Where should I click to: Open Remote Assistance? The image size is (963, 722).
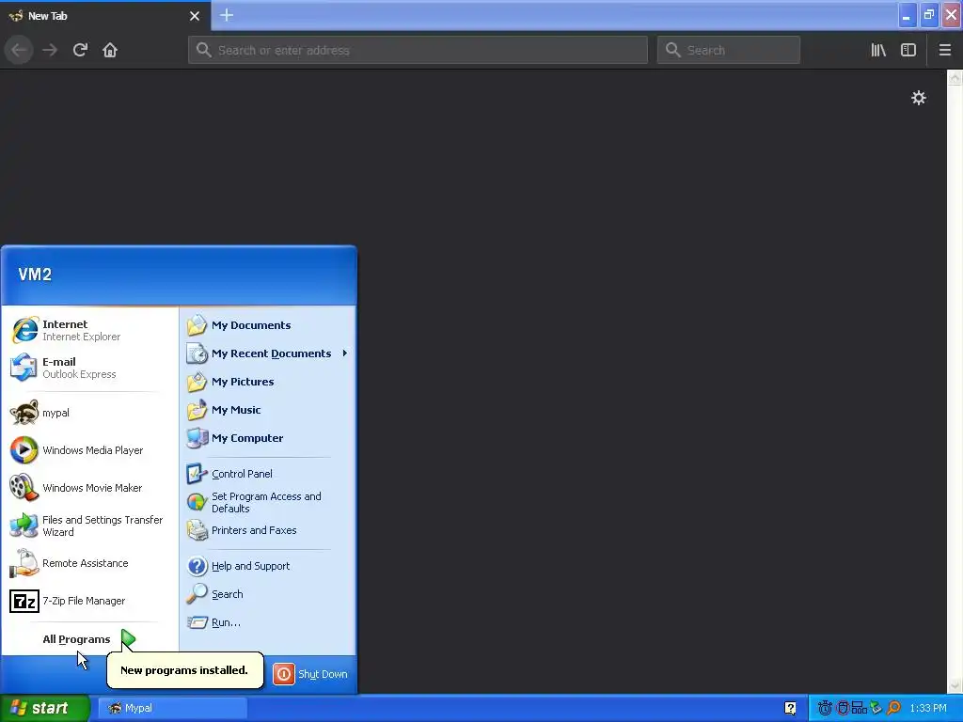point(89,564)
